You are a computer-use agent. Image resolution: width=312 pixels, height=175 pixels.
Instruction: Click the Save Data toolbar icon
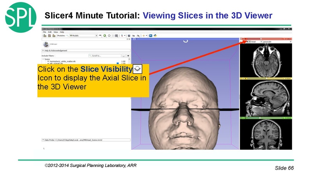54,36
